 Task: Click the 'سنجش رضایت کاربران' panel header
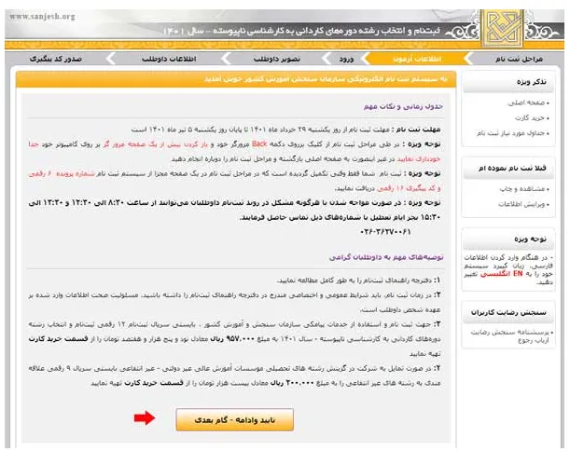pos(509,312)
